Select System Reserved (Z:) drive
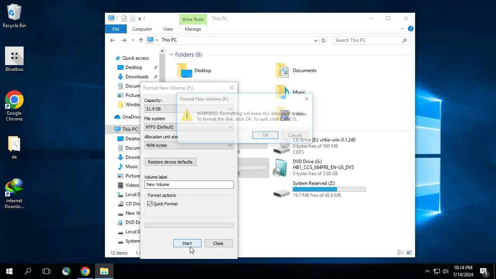This screenshot has width=496, height=279. [320, 189]
